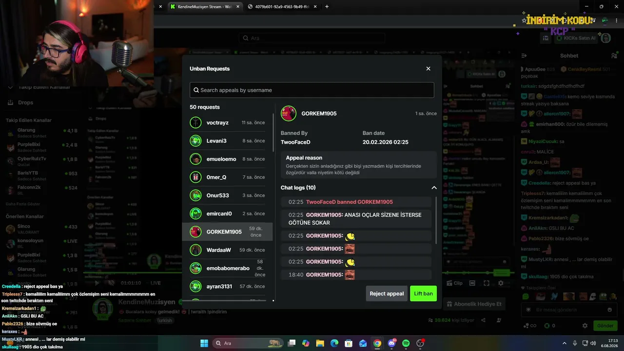Viewport: 624px width, 351px height.
Task: Open the Windows Start menu
Action: click(204, 343)
